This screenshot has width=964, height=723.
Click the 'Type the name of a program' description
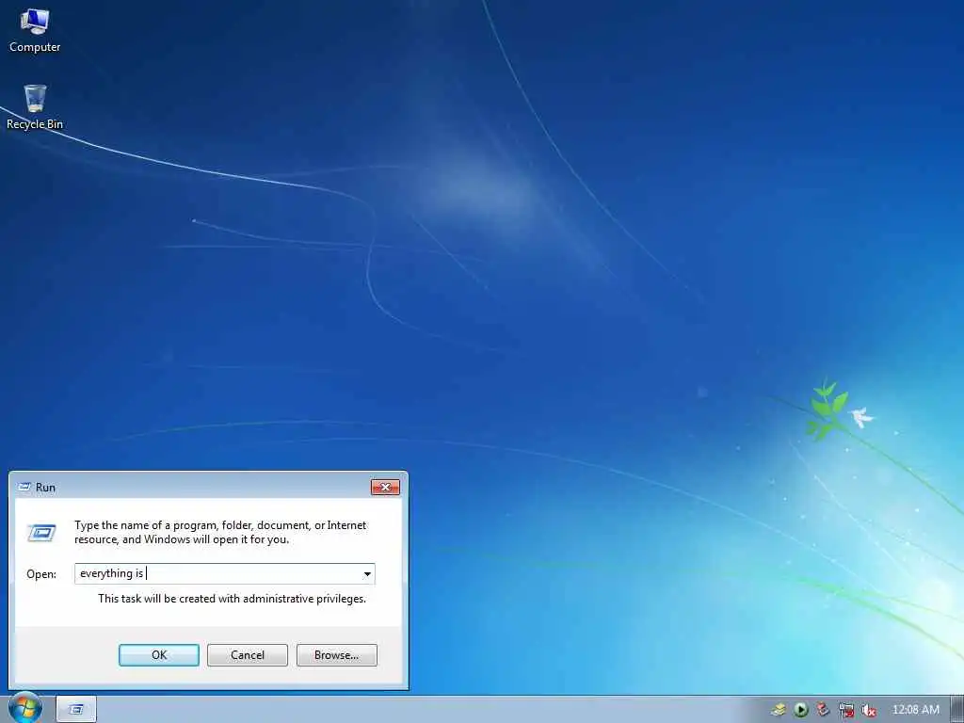220,532
